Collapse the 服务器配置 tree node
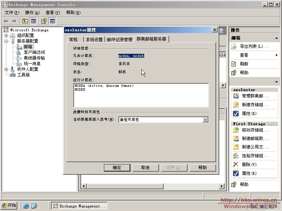 pyautogui.click(x=6, y=41)
